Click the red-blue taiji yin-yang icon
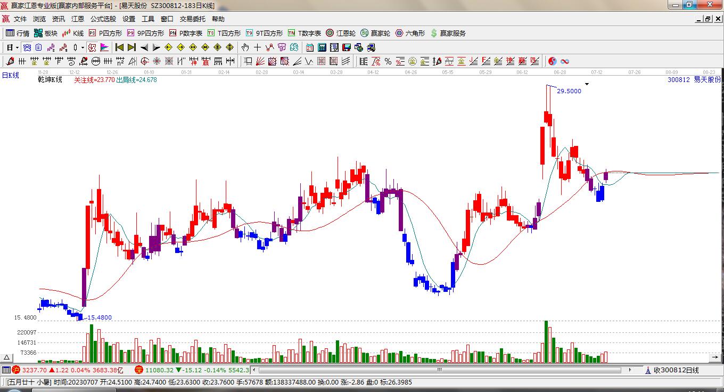This screenshot has width=724, height=392. tap(553, 61)
